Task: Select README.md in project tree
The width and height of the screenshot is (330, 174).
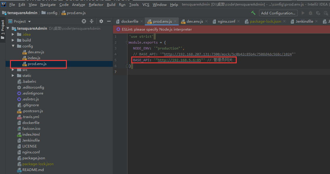Action: click(33, 170)
